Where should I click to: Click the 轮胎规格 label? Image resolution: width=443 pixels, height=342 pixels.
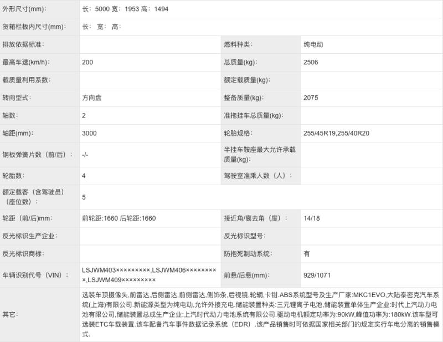pyautogui.click(x=238, y=133)
